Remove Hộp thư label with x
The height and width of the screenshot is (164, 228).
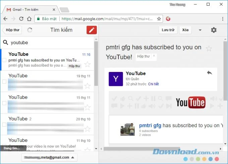tap(154, 56)
